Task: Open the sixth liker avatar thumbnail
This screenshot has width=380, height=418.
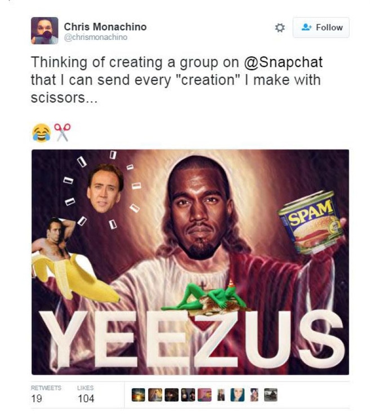Action: (x=221, y=395)
